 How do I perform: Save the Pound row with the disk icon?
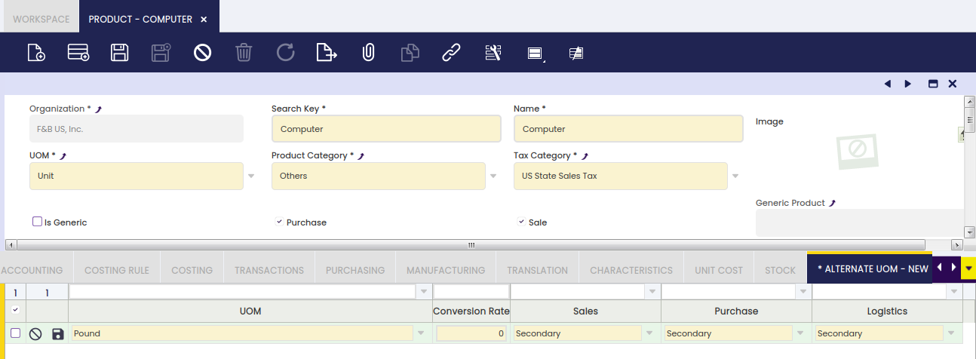[58, 333]
